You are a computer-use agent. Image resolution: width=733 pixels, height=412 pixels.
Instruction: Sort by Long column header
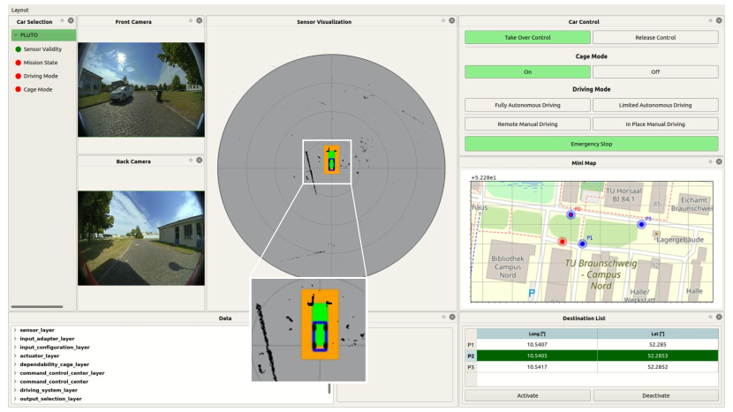(x=537, y=333)
